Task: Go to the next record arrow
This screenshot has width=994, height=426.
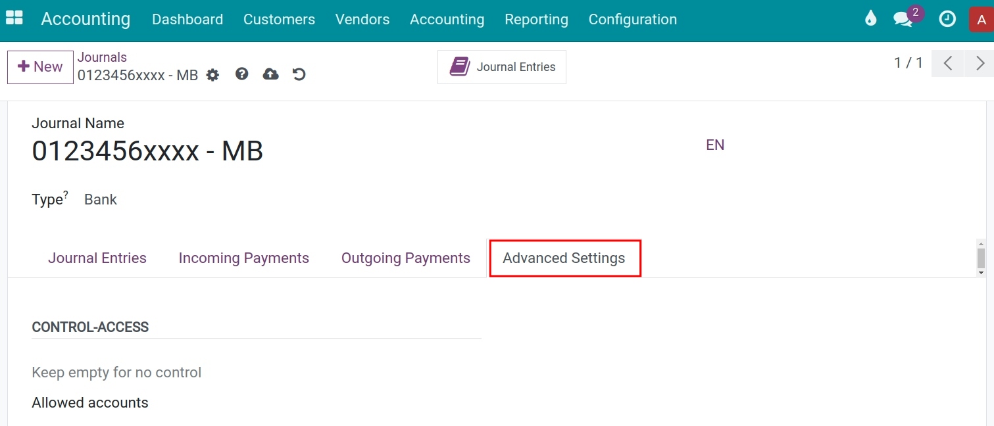Action: [980, 63]
